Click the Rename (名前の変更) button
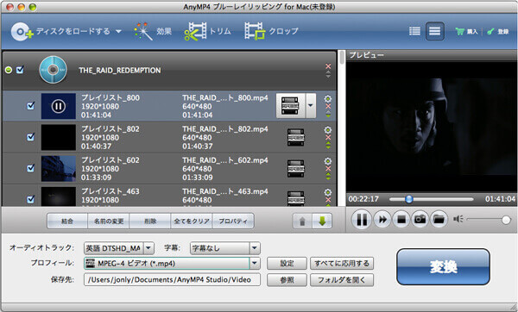518x312 pixels. pyautogui.click(x=109, y=221)
